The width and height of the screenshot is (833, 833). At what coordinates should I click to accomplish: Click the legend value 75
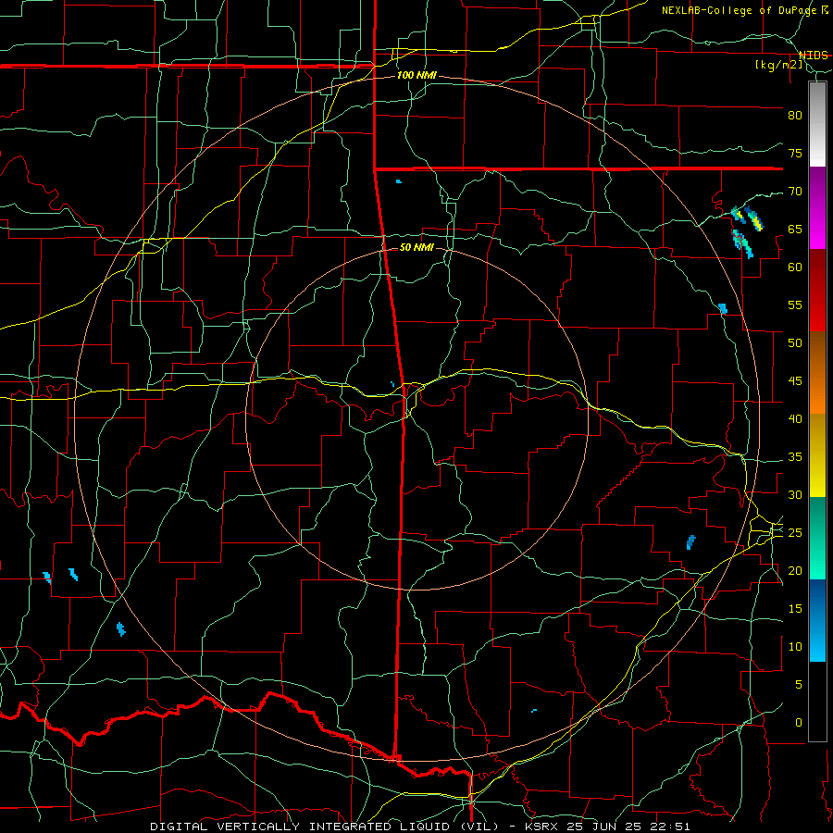coord(795,153)
